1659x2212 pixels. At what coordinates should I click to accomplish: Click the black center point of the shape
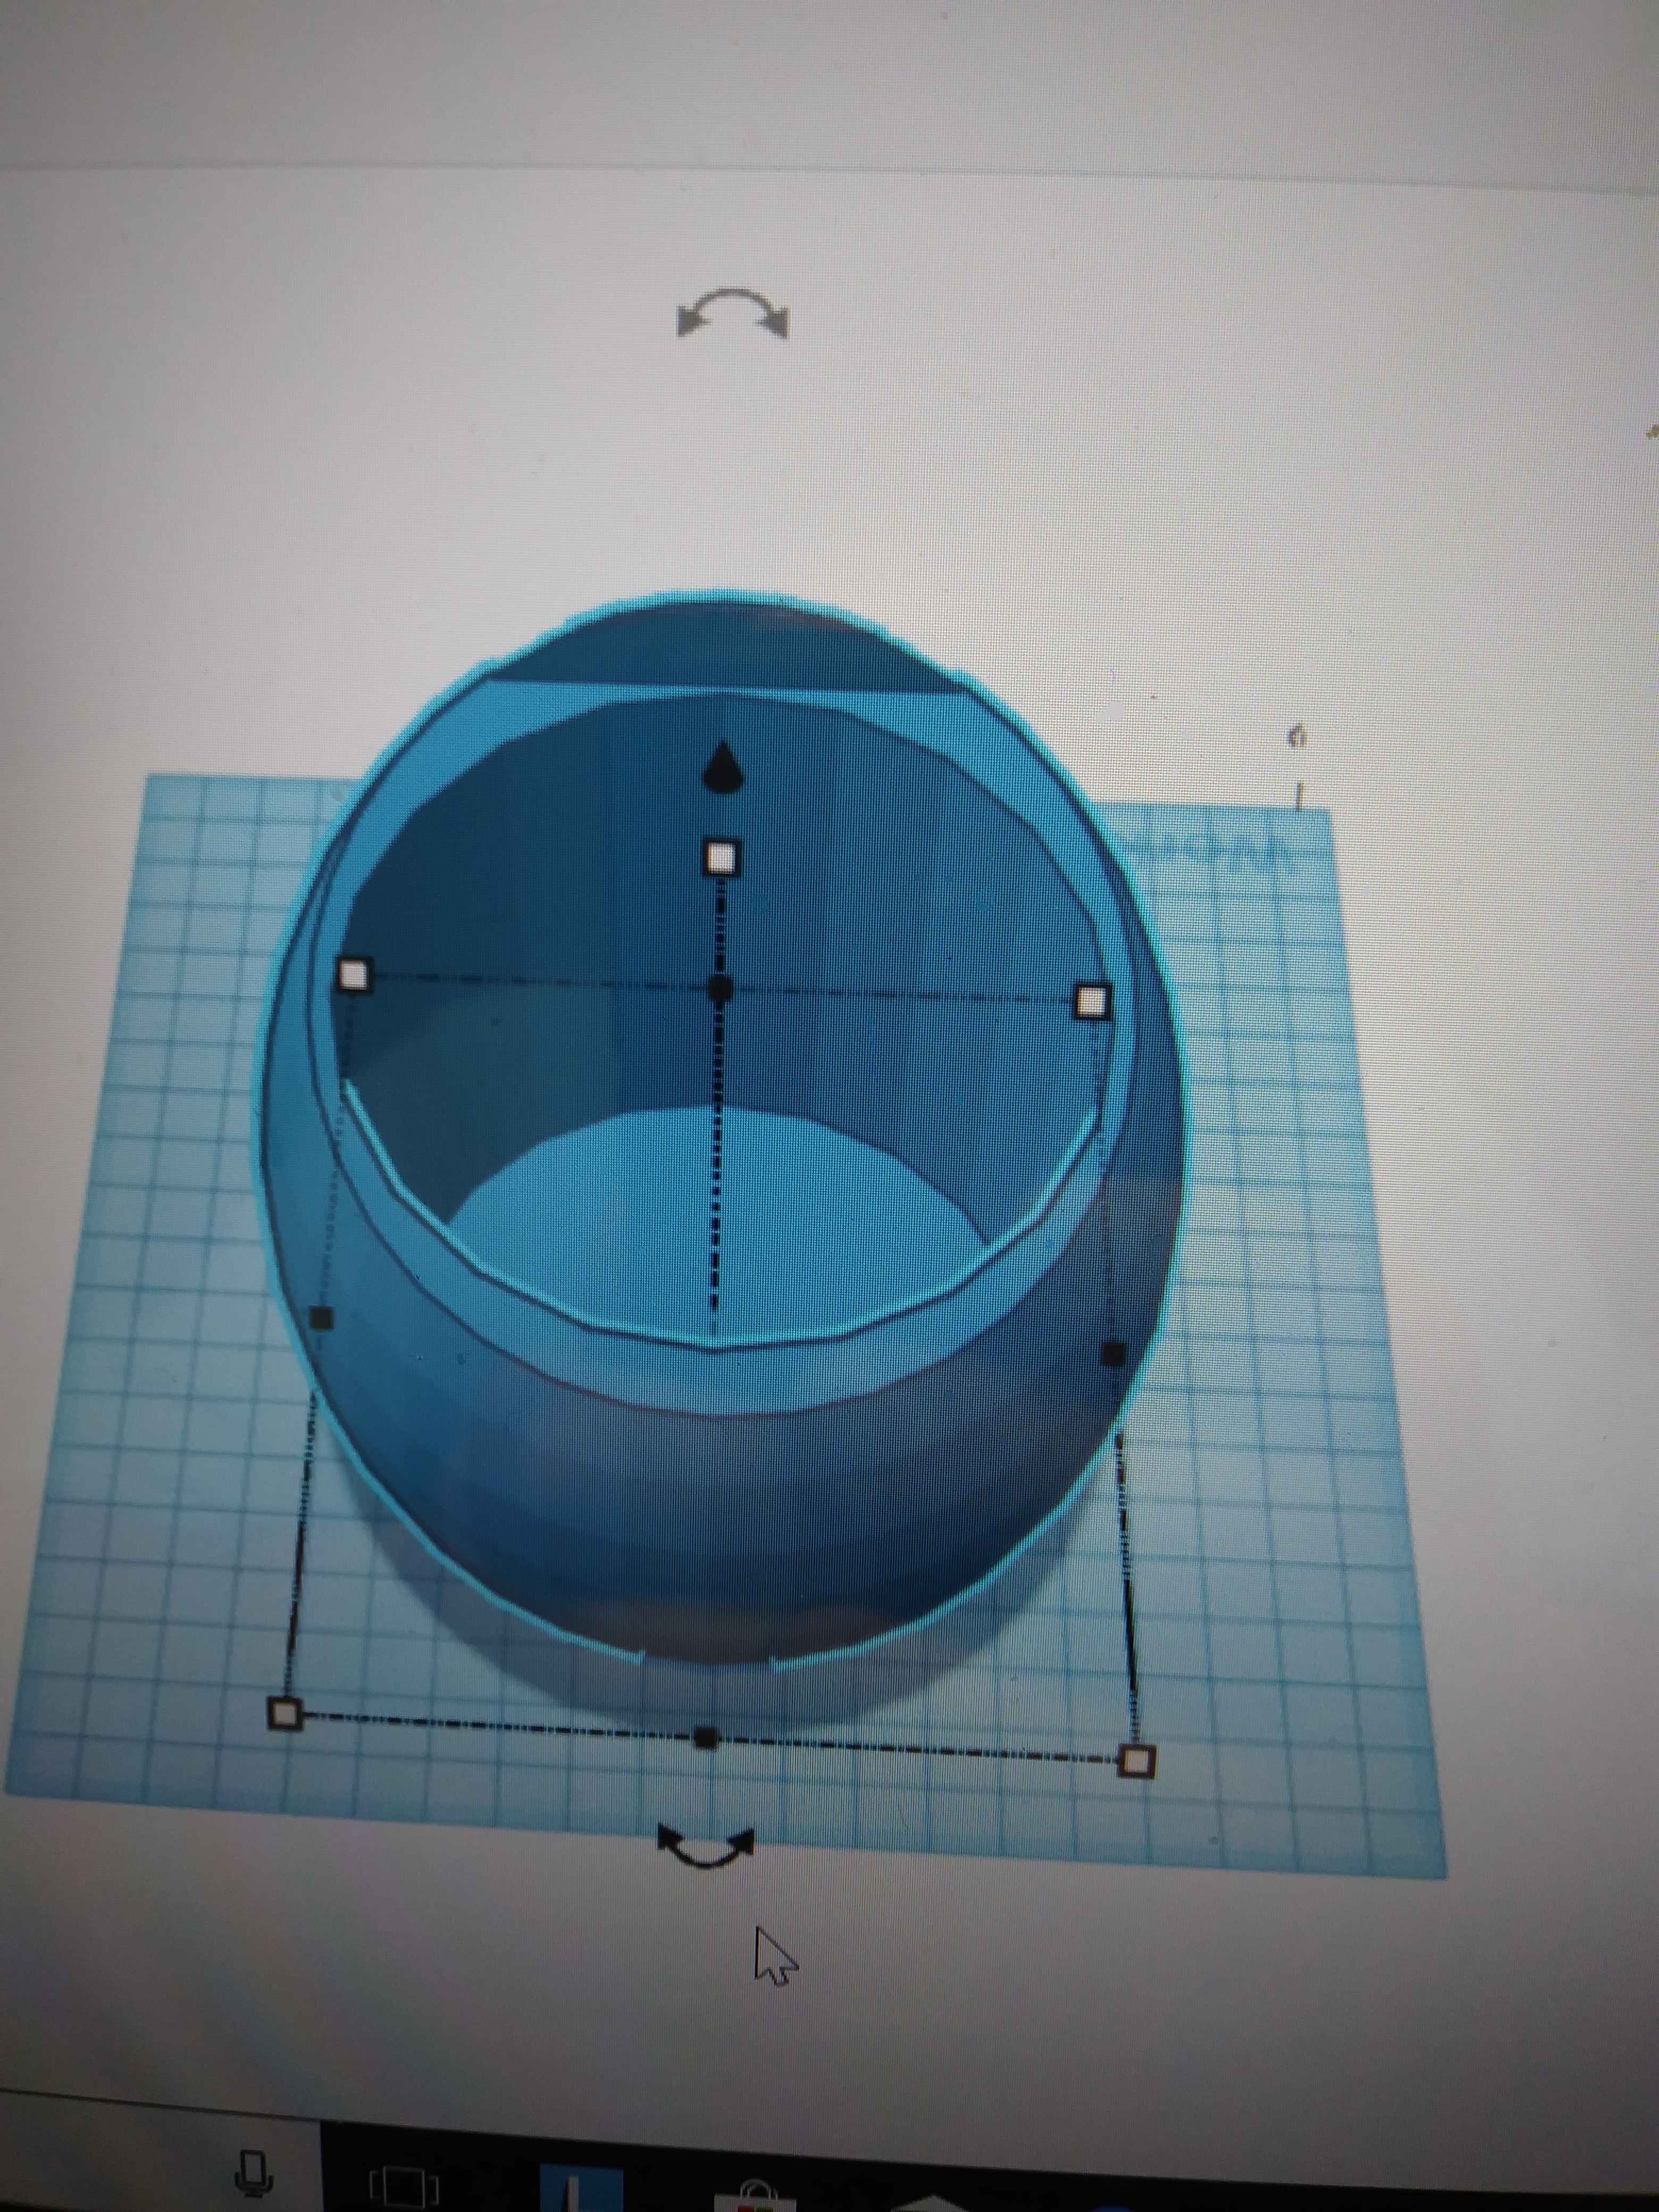[720, 989]
